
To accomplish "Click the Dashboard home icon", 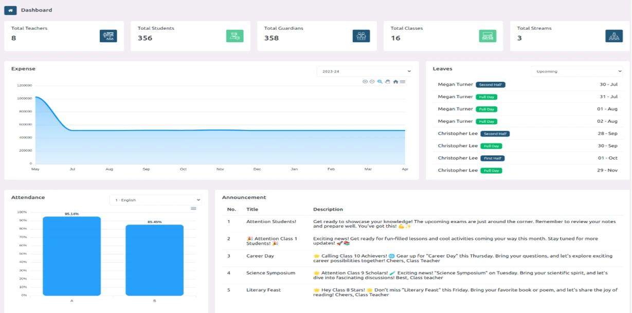I will click(10, 10).
